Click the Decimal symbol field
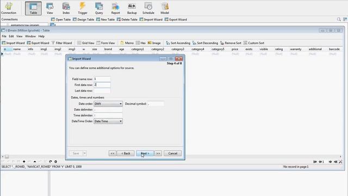This screenshot has width=348, height=196. tap(156, 104)
